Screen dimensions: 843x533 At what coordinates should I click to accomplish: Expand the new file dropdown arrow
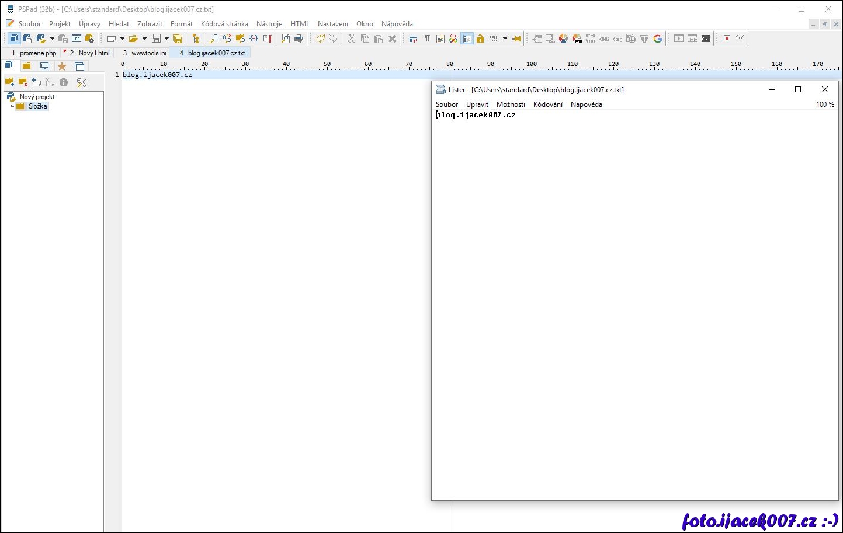122,39
